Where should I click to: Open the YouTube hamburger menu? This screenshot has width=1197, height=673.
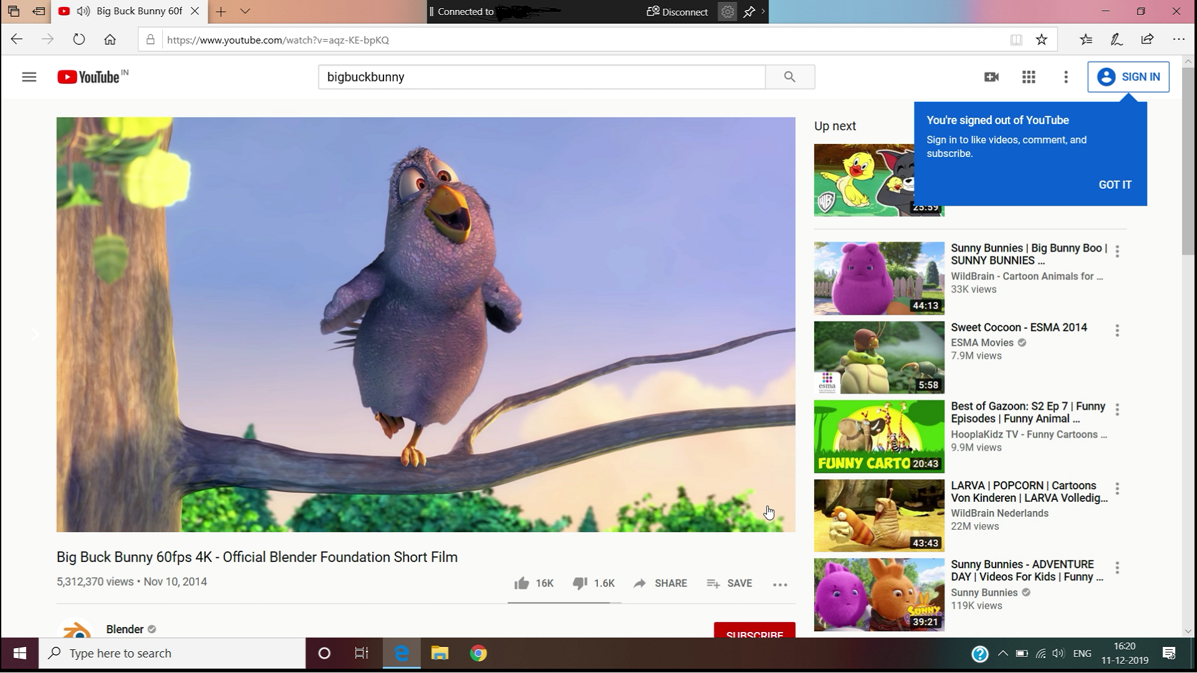(x=29, y=77)
